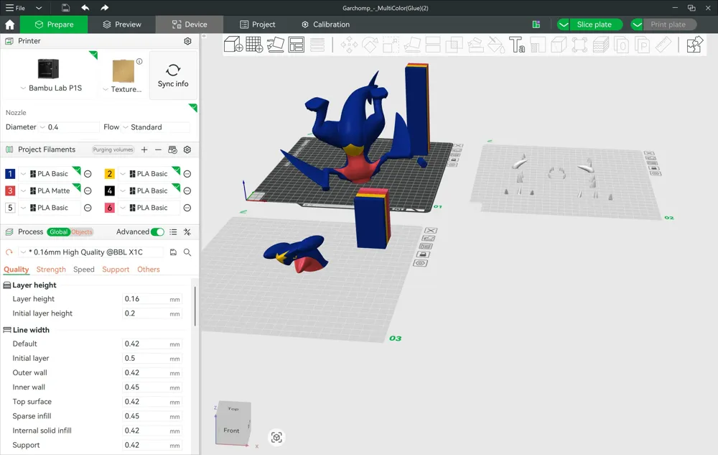Open Project Filaments settings gear
Viewport: 718px width, 455px height.
point(187,150)
